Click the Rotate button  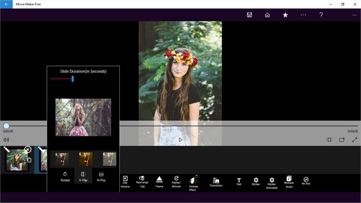65,177
